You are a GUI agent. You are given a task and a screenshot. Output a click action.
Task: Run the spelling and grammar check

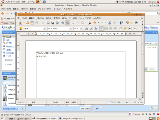pyautogui.click(x=63, y=23)
